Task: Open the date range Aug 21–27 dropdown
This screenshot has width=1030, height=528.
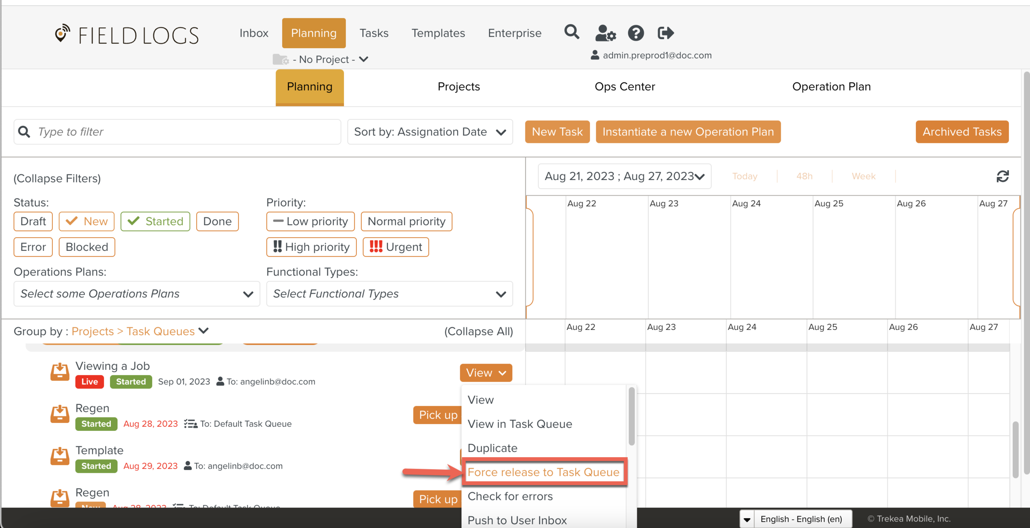Action: point(624,176)
